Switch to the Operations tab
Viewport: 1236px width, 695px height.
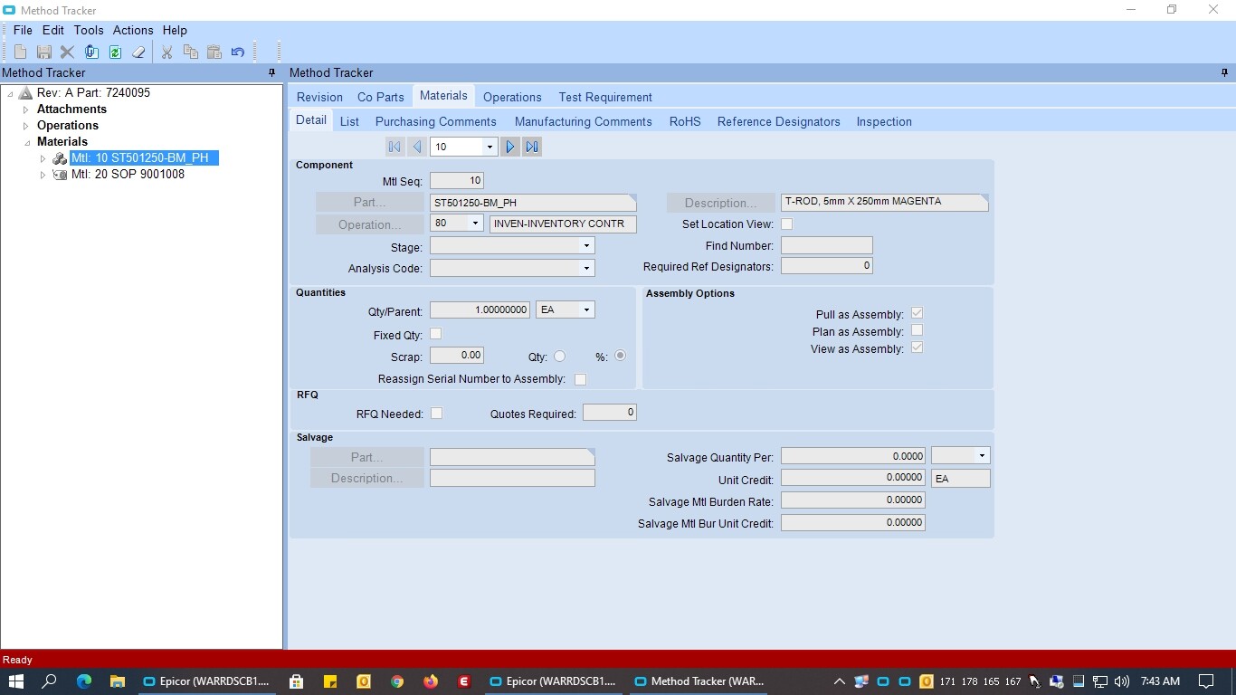(x=512, y=97)
